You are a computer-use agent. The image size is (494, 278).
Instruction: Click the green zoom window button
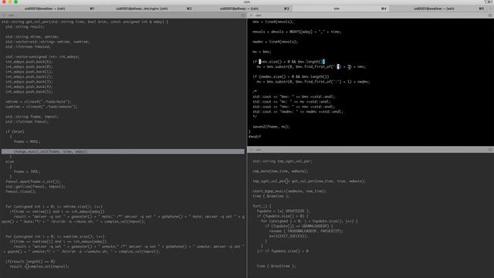click(15, 2)
